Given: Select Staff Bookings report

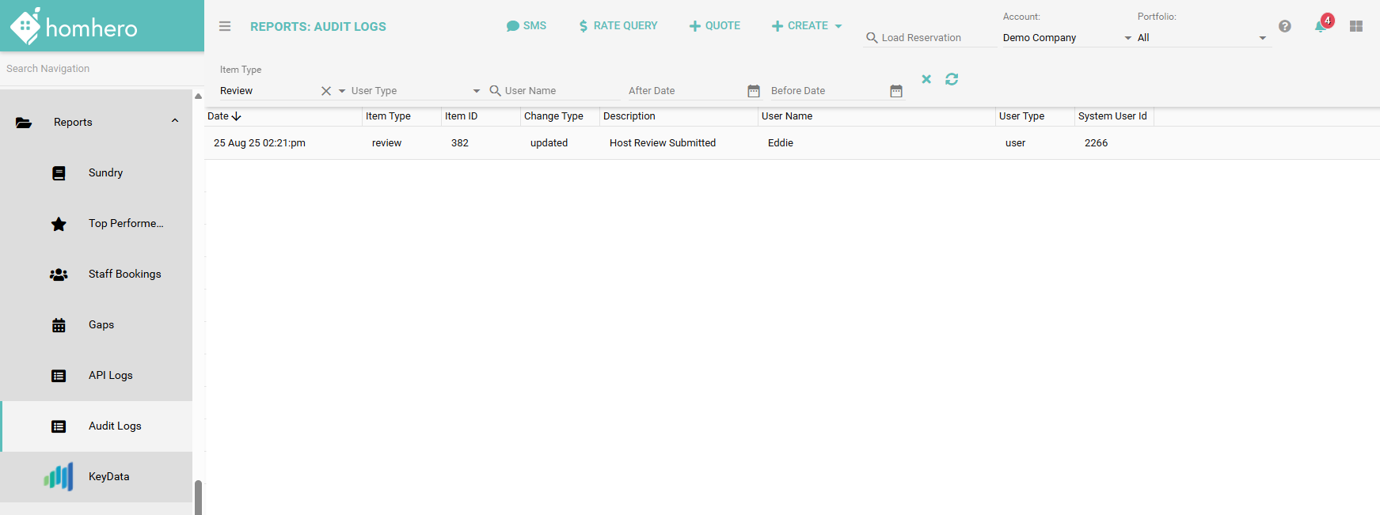Looking at the screenshot, I should coord(124,275).
